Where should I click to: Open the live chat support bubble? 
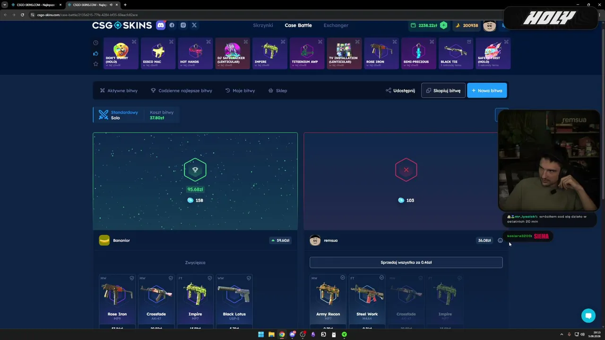click(x=588, y=315)
